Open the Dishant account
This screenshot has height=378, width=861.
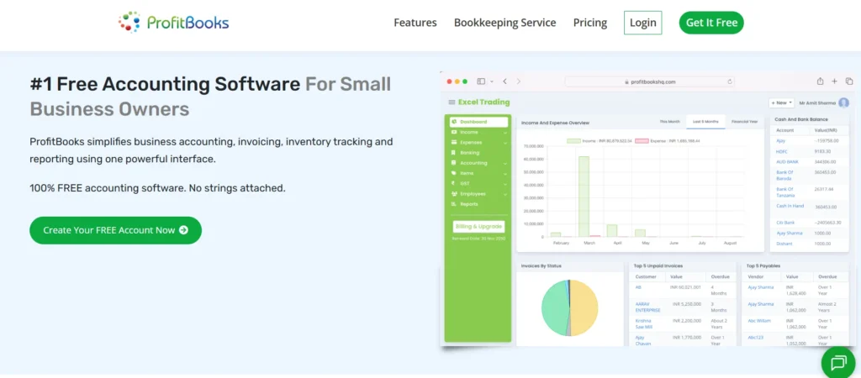click(x=784, y=244)
